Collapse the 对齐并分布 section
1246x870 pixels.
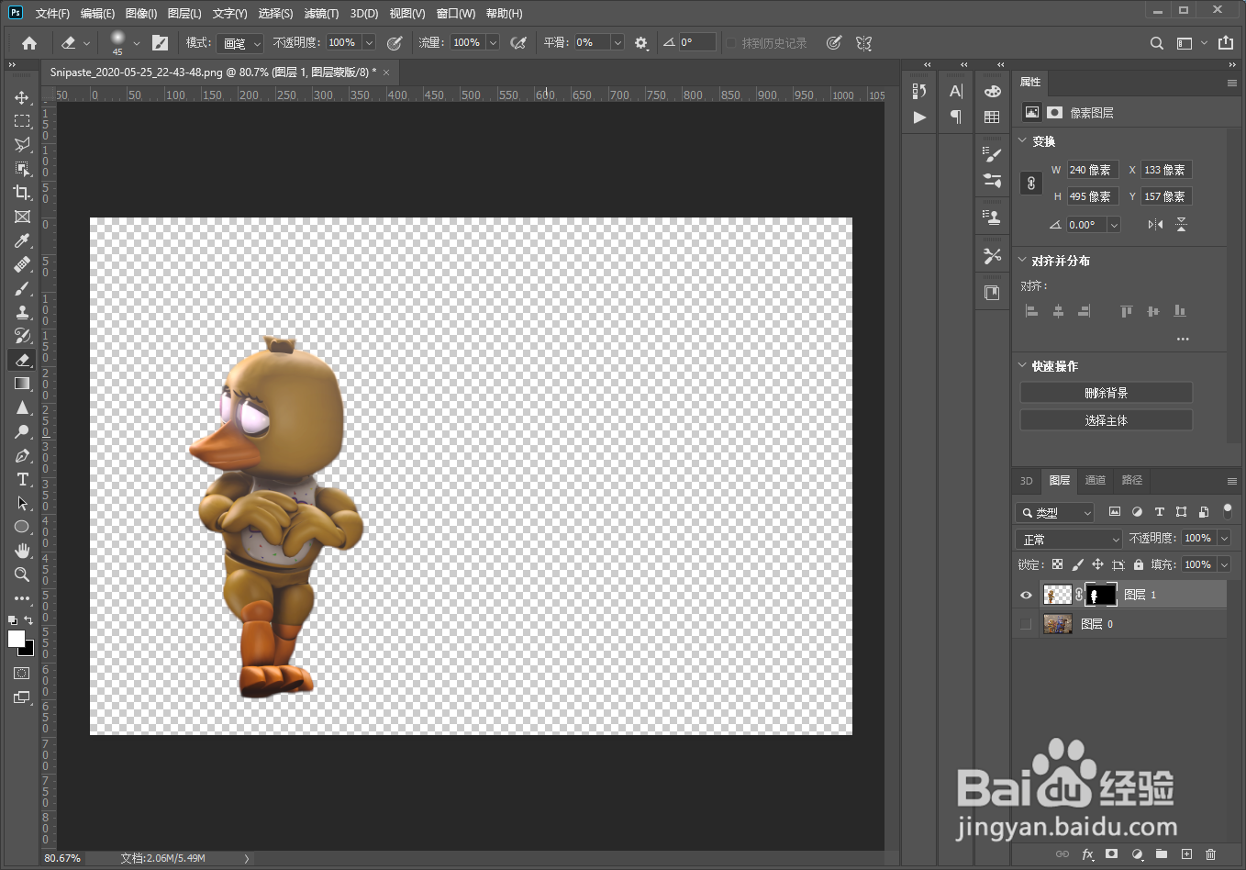(x=1023, y=260)
